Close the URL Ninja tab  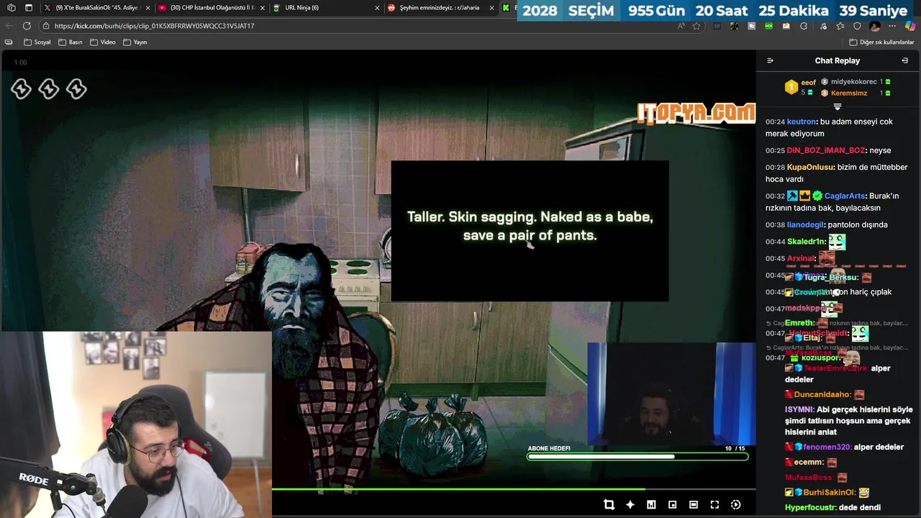[x=377, y=8]
